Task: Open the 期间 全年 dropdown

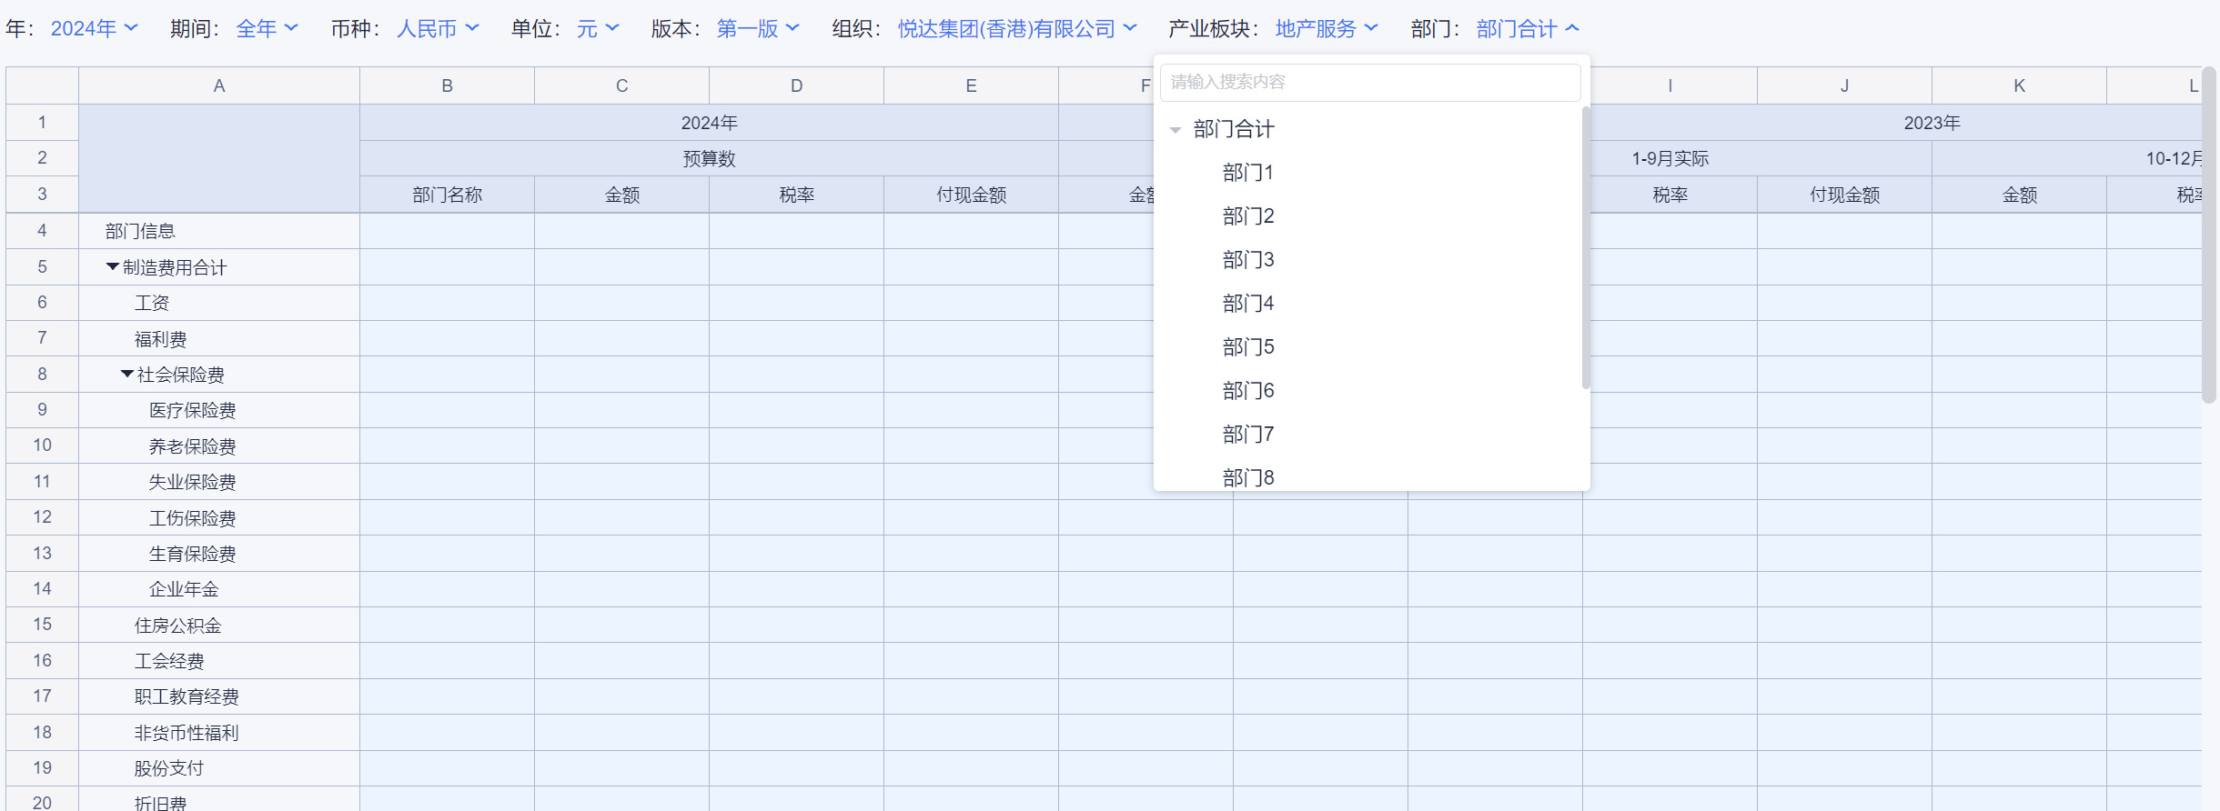Action: click(x=266, y=28)
